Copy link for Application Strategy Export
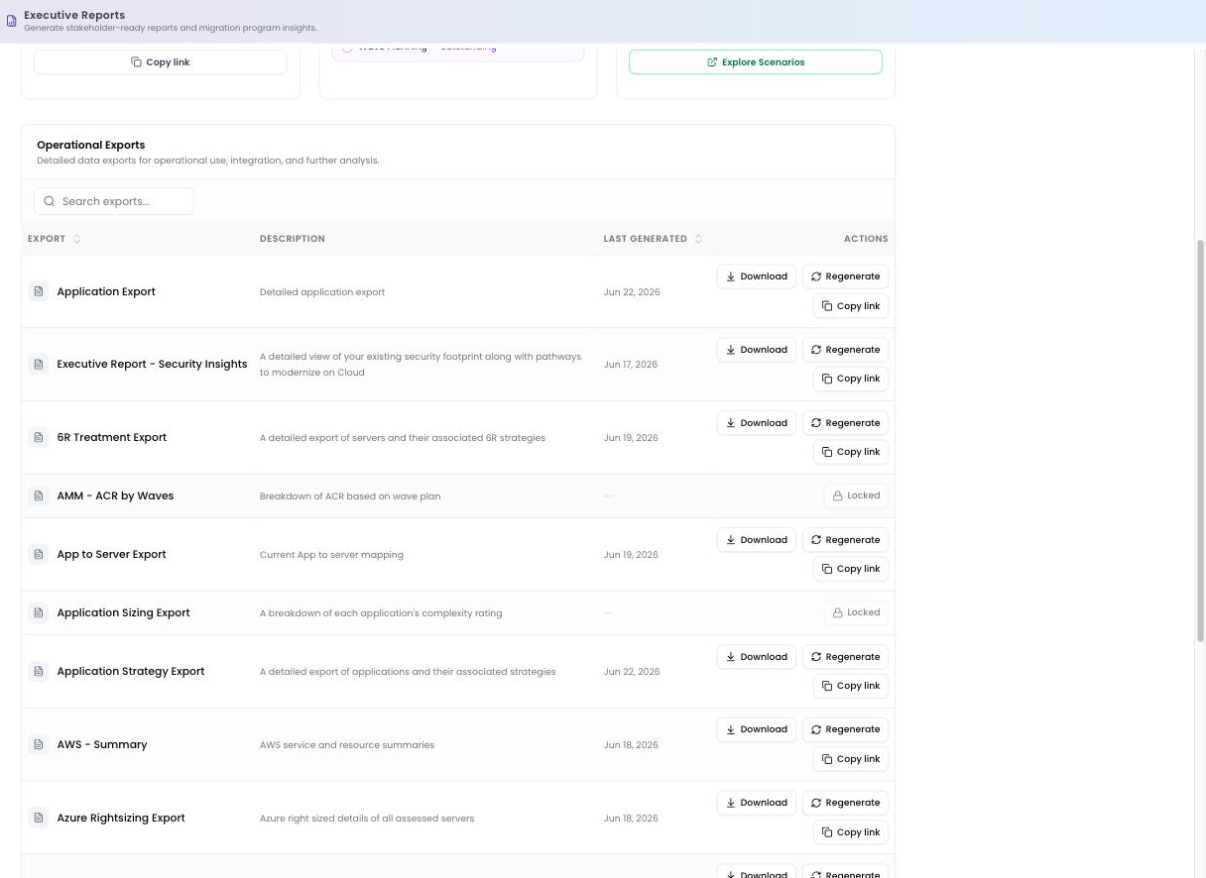1206x878 pixels. tap(851, 686)
